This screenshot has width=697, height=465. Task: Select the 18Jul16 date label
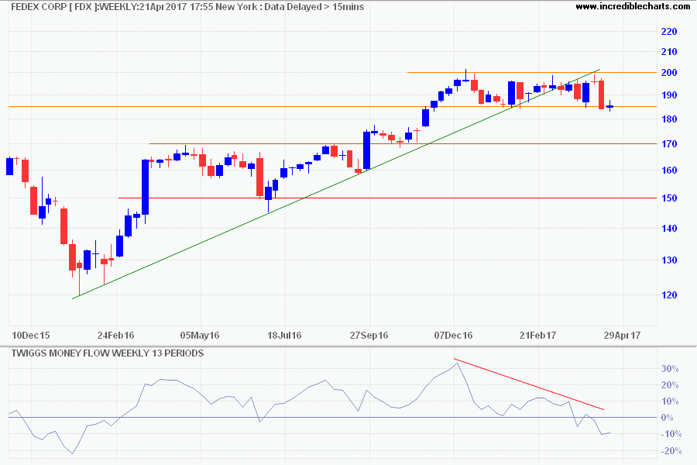pyautogui.click(x=284, y=335)
